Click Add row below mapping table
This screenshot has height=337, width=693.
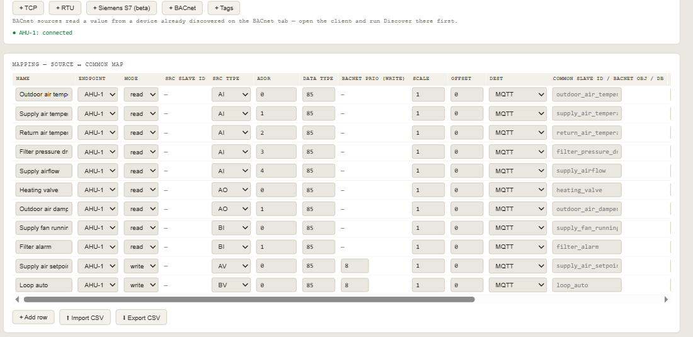pyautogui.click(x=33, y=317)
